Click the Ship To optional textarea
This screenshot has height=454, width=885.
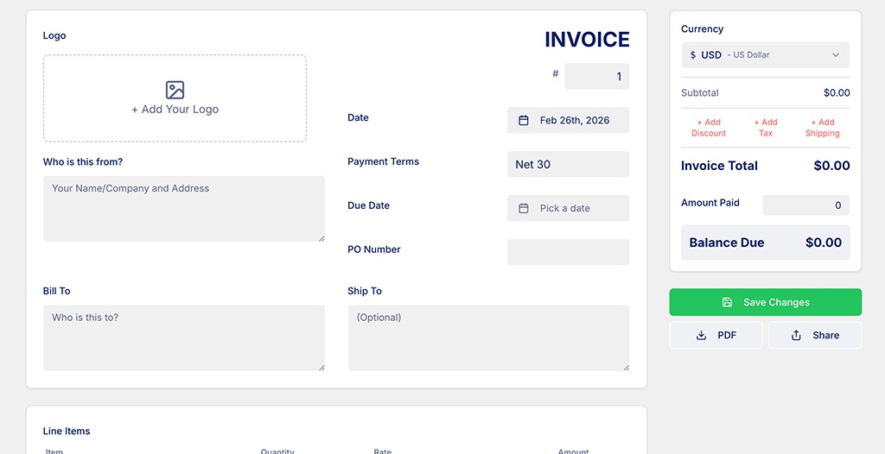[488, 337]
